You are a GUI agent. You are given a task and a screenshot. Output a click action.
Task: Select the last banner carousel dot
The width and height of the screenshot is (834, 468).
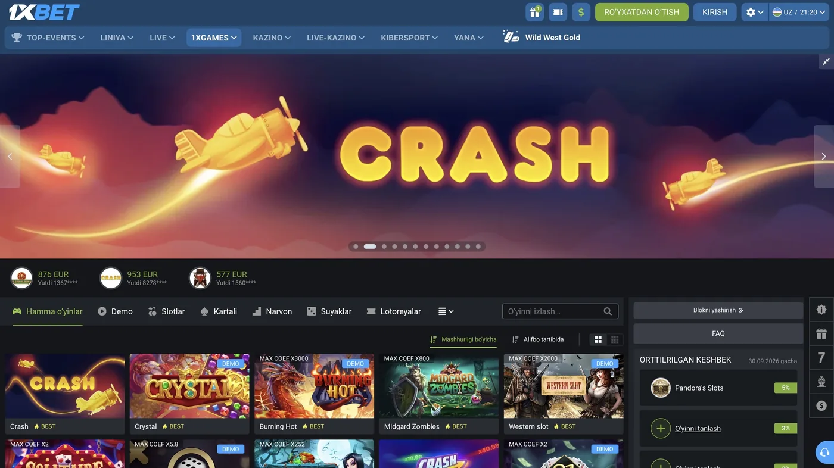(x=478, y=247)
